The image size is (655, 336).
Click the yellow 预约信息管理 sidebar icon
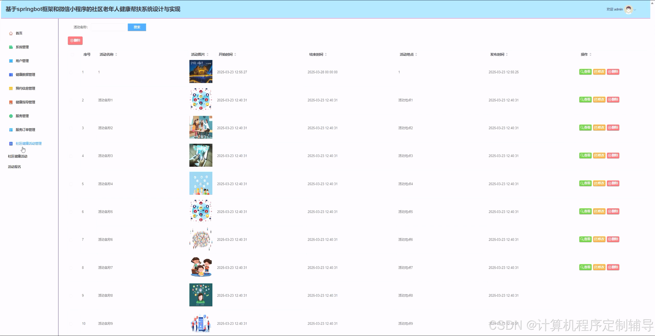coord(11,88)
